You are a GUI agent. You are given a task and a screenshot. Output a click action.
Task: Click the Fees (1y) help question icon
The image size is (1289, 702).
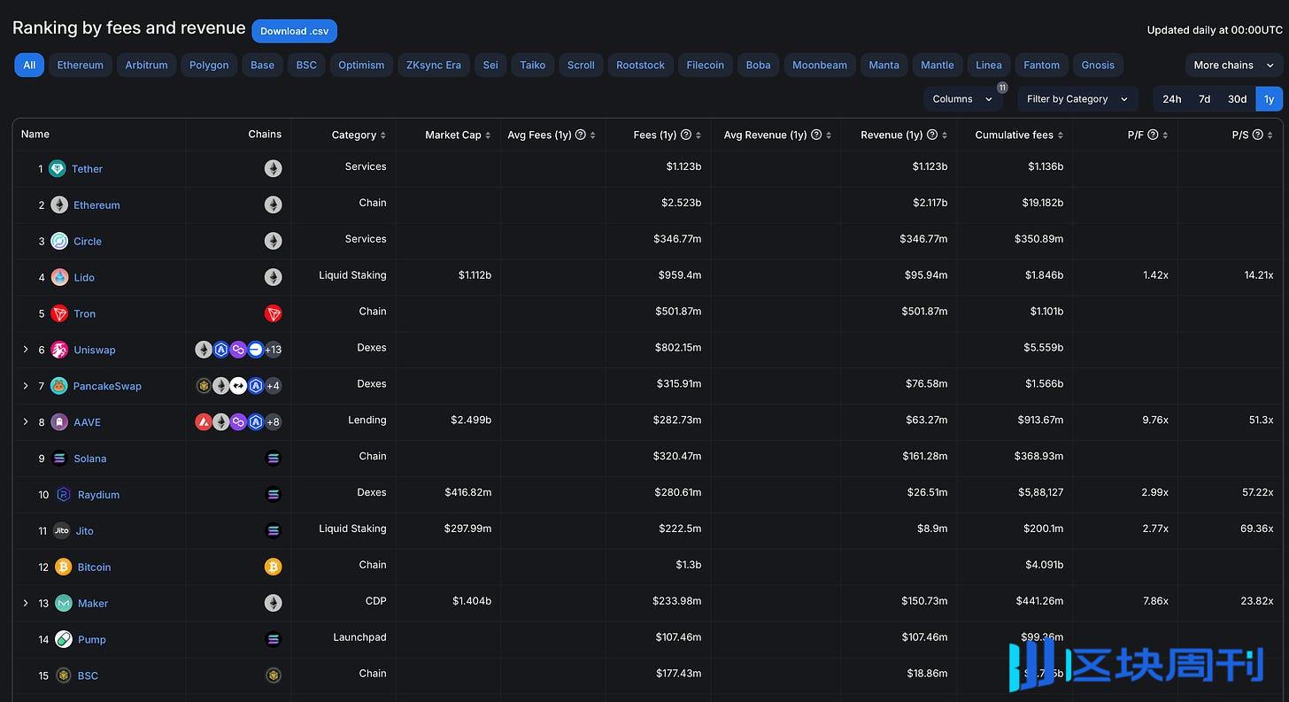point(686,135)
